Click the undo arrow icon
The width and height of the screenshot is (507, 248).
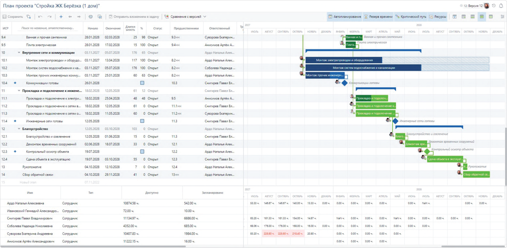pyautogui.click(x=40, y=17)
